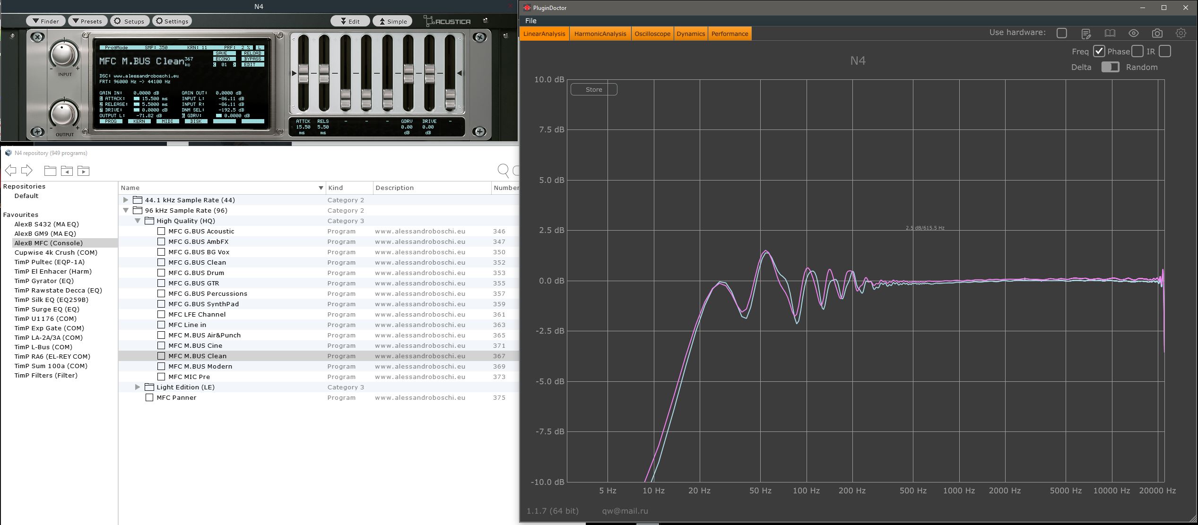Click the open book manual icon
The image size is (1198, 525).
[1110, 33]
